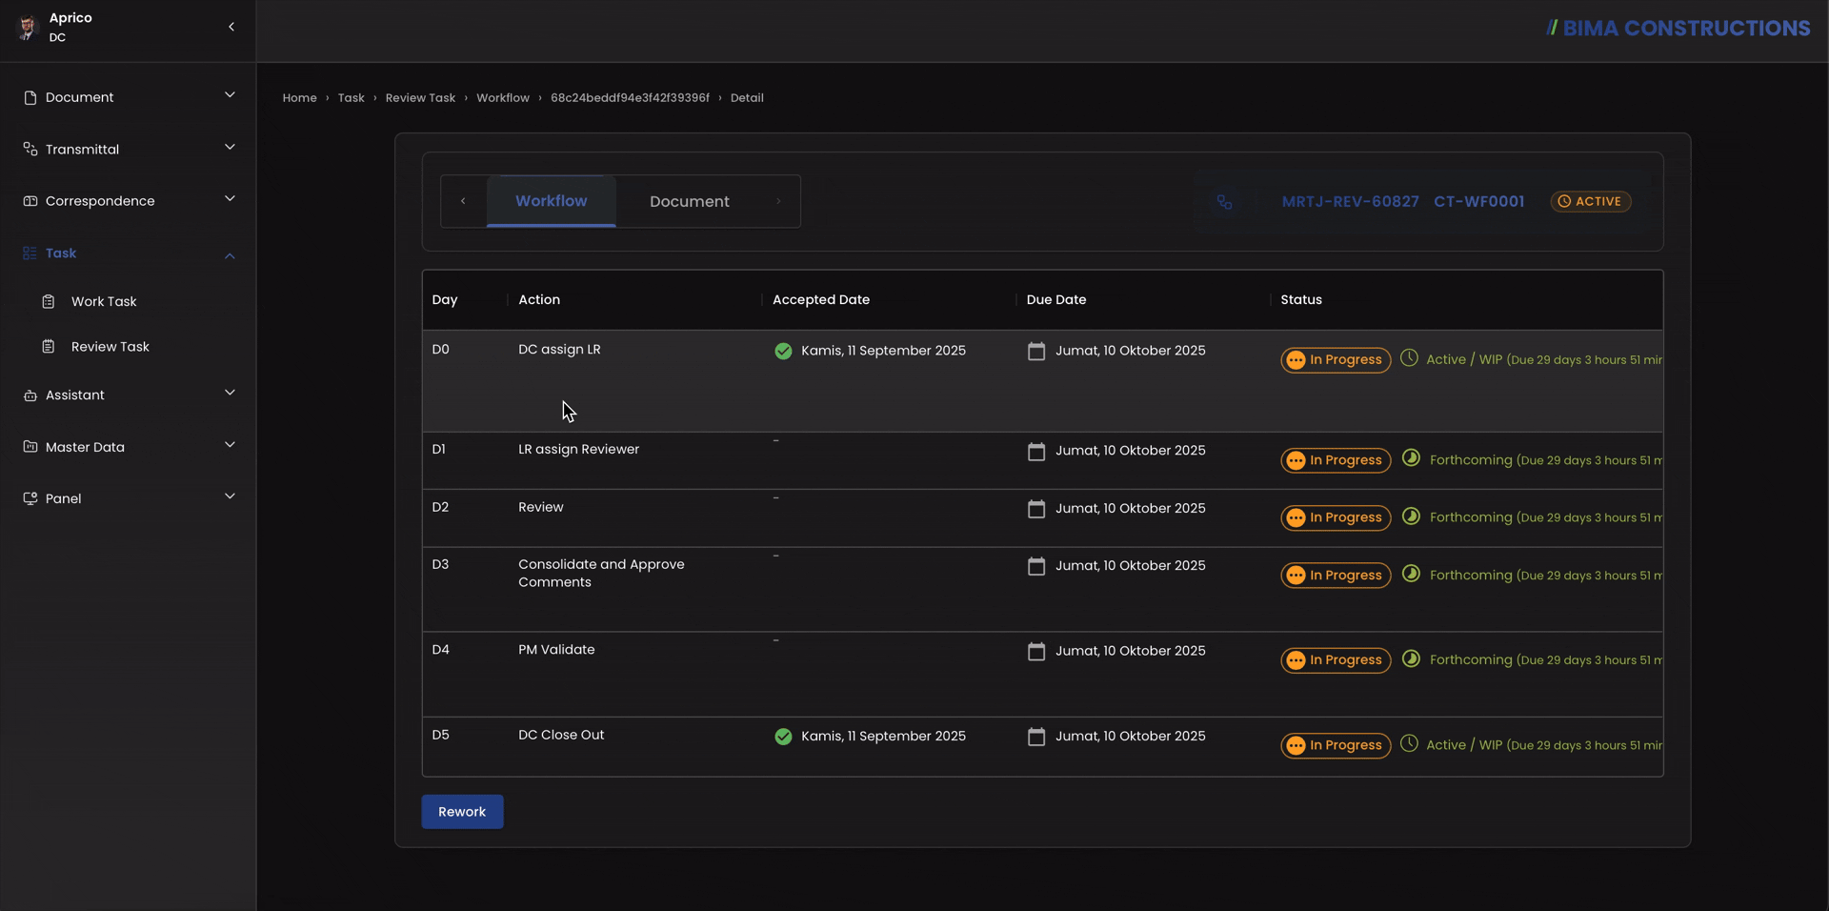
Task: Click the Panel sidebar icon
Action: point(30,498)
